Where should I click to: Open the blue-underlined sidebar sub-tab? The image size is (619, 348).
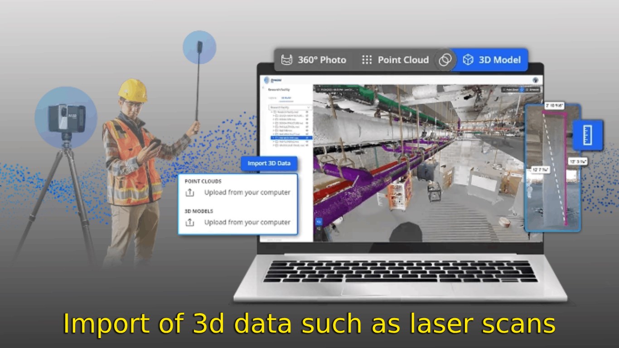286,98
